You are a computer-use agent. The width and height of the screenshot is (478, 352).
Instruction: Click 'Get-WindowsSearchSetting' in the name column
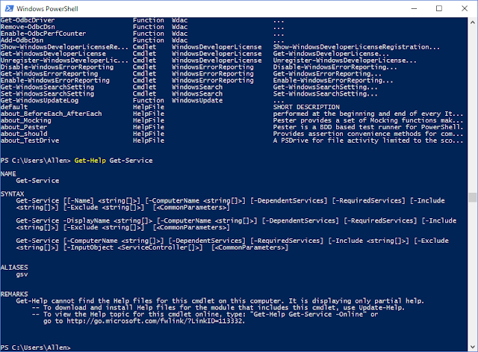(x=47, y=87)
